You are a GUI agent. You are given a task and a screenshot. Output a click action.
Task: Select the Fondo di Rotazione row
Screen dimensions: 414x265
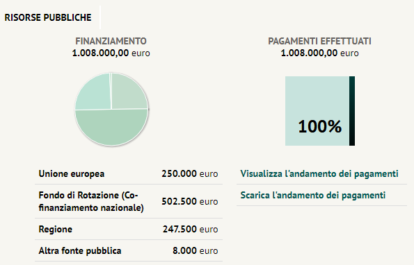(x=129, y=201)
